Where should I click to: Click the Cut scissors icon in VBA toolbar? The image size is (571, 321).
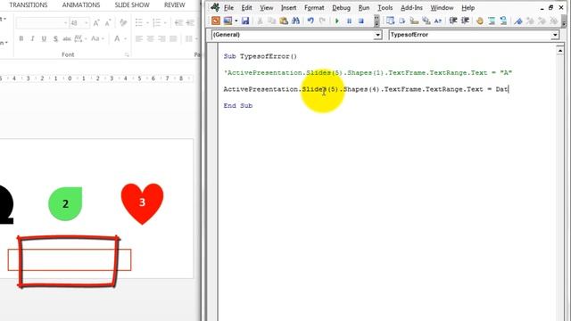[x=260, y=21]
